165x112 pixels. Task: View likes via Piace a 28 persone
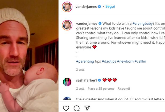click(x=101, y=89)
